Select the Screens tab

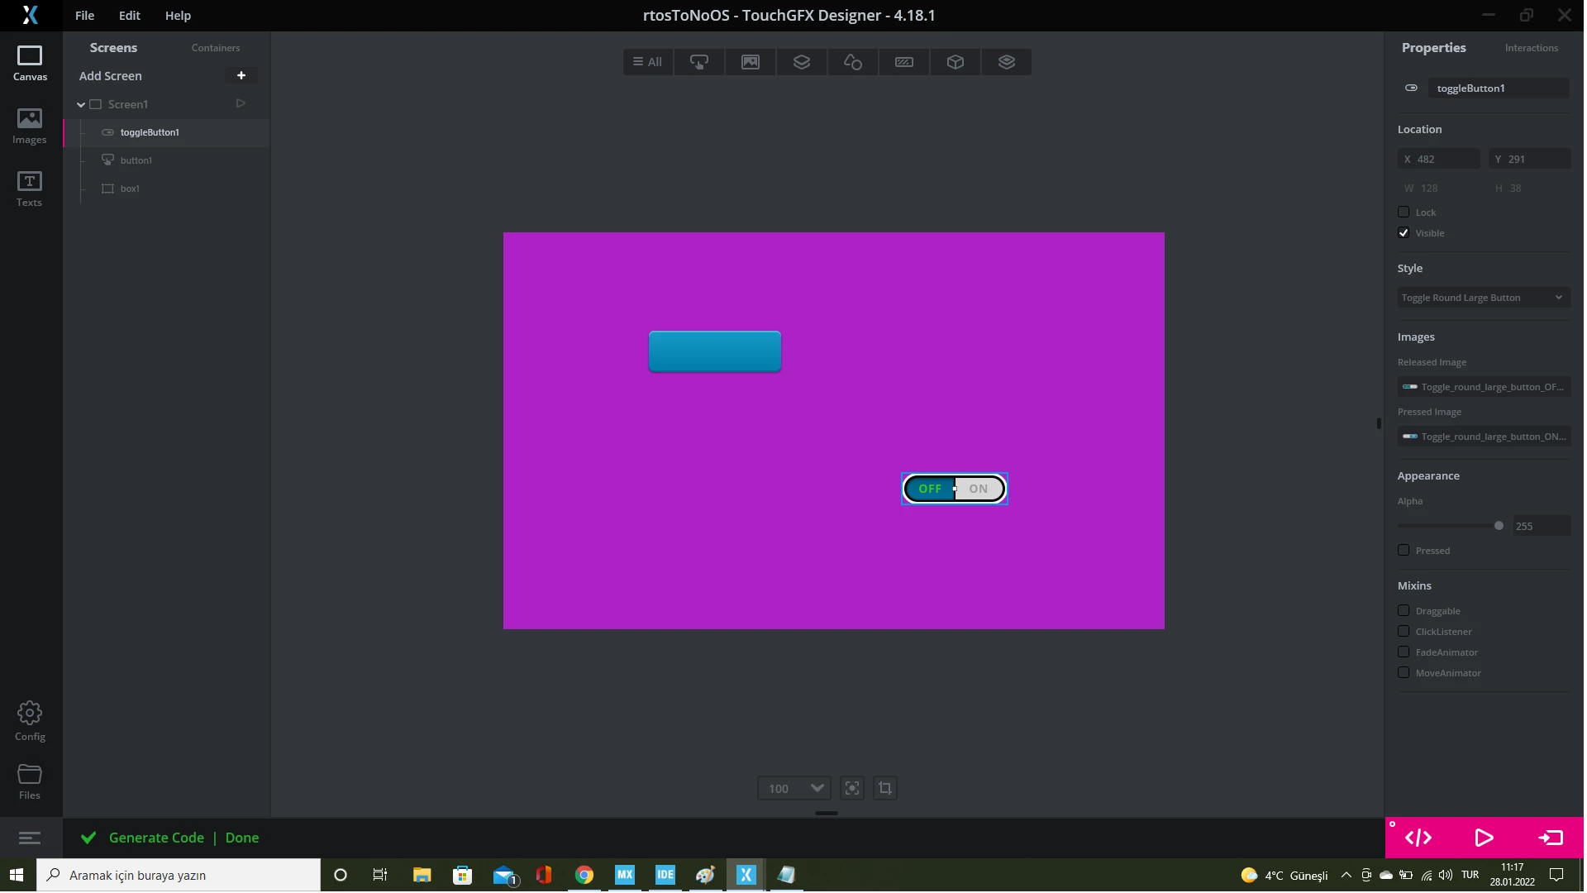113,48
